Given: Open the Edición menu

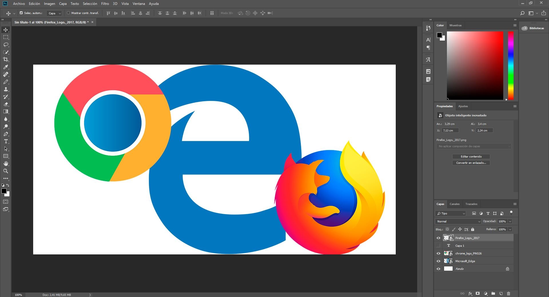Looking at the screenshot, I should (x=34, y=4).
